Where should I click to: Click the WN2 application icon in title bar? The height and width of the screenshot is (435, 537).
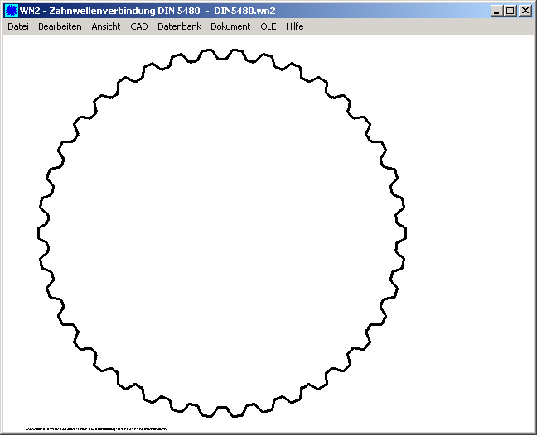[x=12, y=11]
